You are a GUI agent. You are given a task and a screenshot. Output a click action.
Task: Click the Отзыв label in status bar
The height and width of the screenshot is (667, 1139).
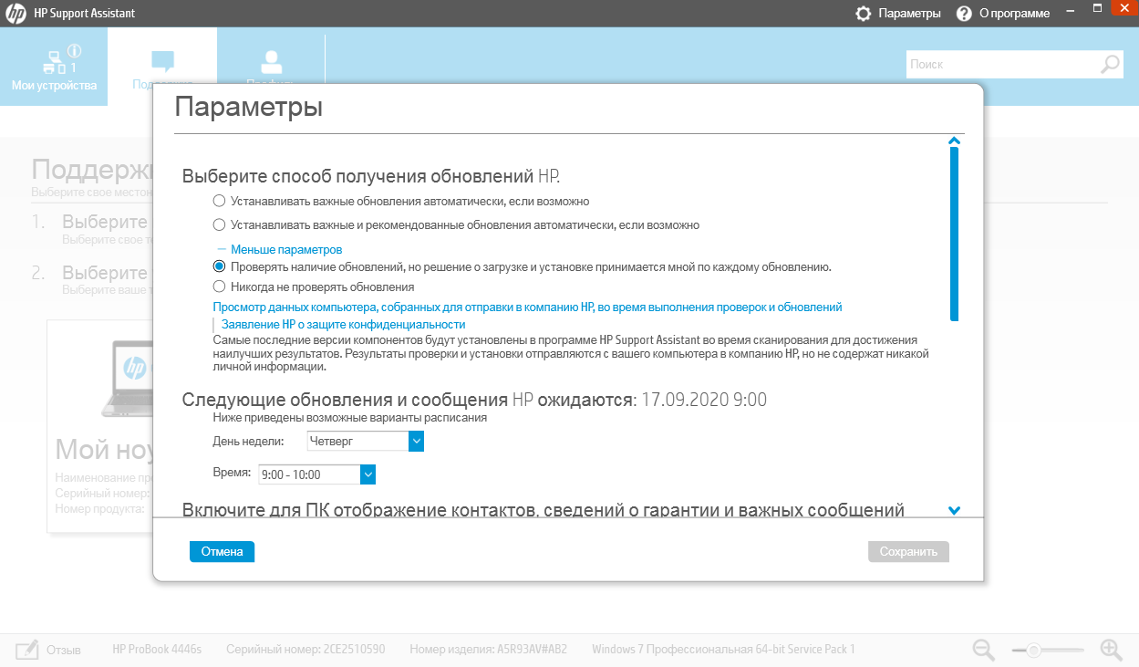pos(64,650)
